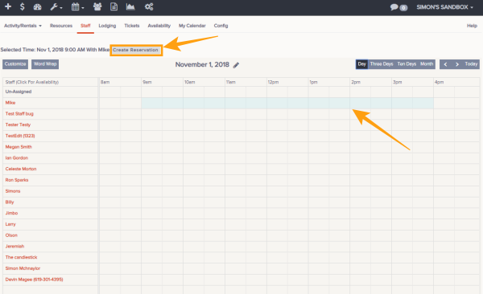Screen dimensions: 483x294
Task: Open the dashboard gauge icon
Action: click(37, 6)
